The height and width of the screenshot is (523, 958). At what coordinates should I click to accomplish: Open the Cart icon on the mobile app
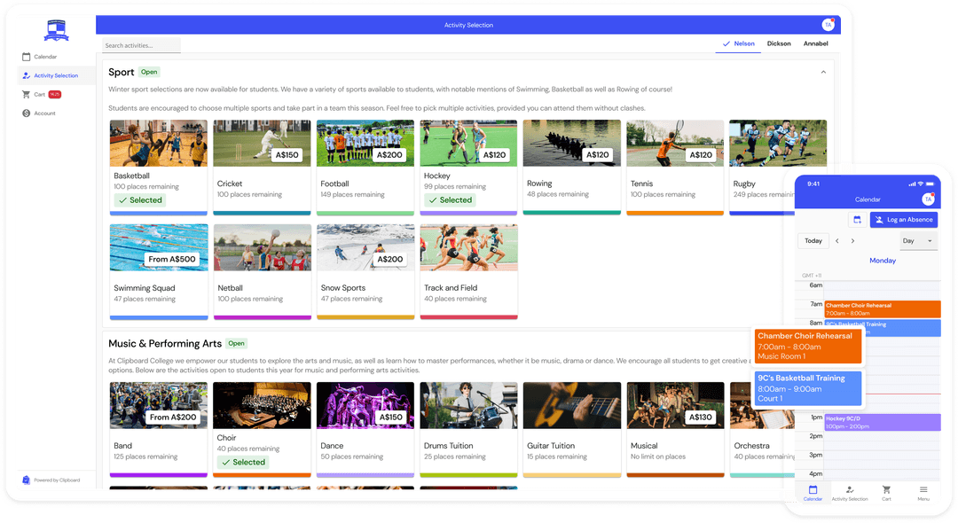tap(886, 493)
